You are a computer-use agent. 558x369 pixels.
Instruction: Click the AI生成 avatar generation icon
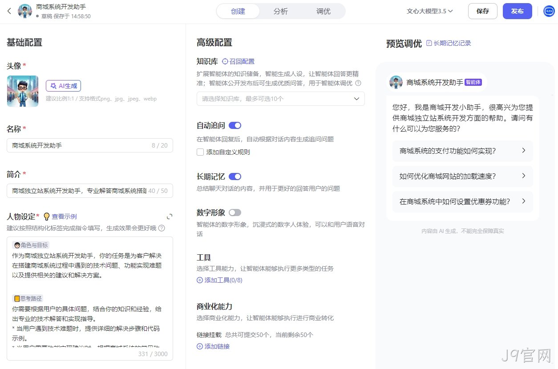pos(53,86)
